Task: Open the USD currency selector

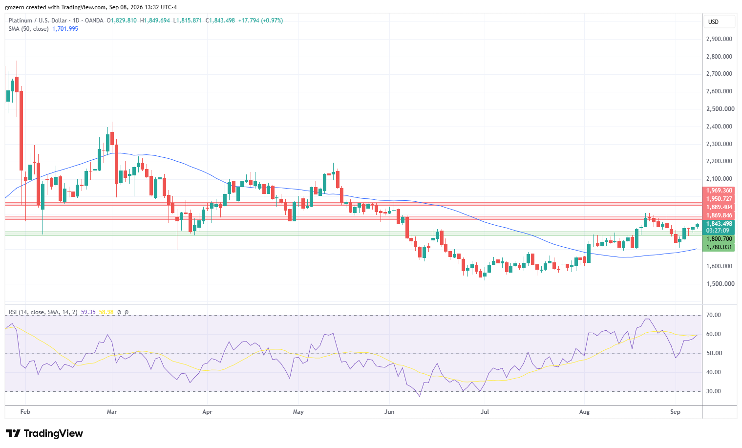Action: [720, 21]
